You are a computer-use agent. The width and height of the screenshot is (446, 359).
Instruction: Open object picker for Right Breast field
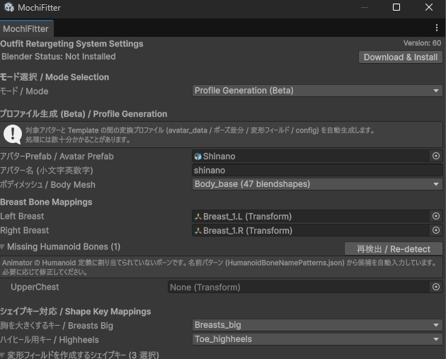point(436,230)
